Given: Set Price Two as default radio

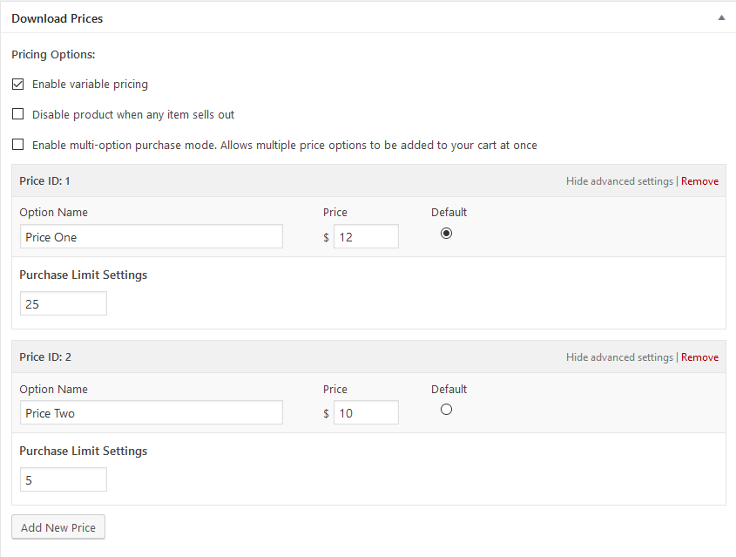Looking at the screenshot, I should [446, 409].
